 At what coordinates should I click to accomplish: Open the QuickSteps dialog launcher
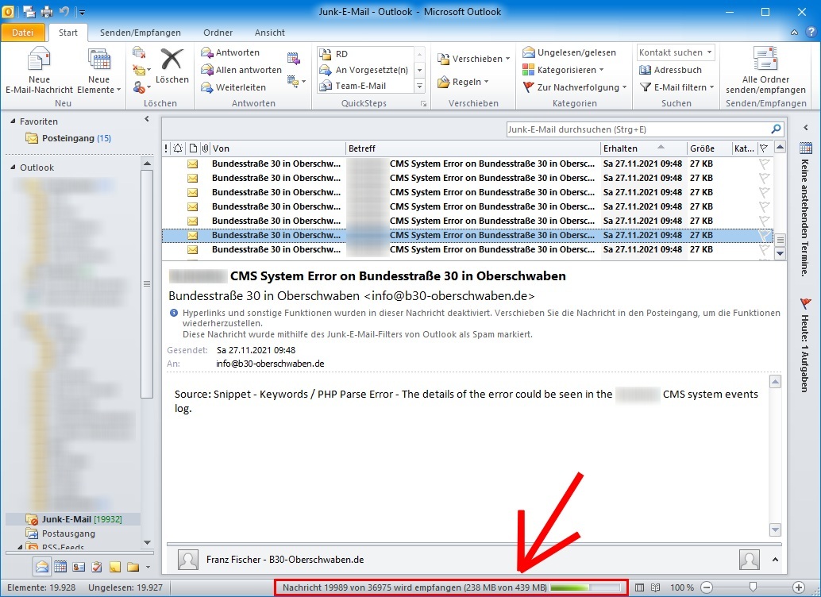[x=423, y=104]
